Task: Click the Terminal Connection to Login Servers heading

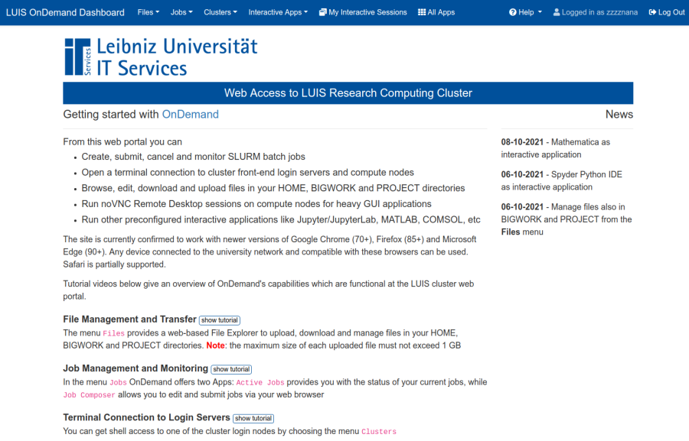Action: [146, 418]
